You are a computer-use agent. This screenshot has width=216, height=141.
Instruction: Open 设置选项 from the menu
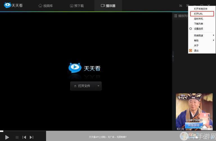pyautogui.click(x=198, y=29)
